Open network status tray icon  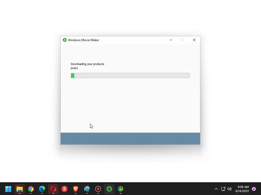tap(223, 189)
